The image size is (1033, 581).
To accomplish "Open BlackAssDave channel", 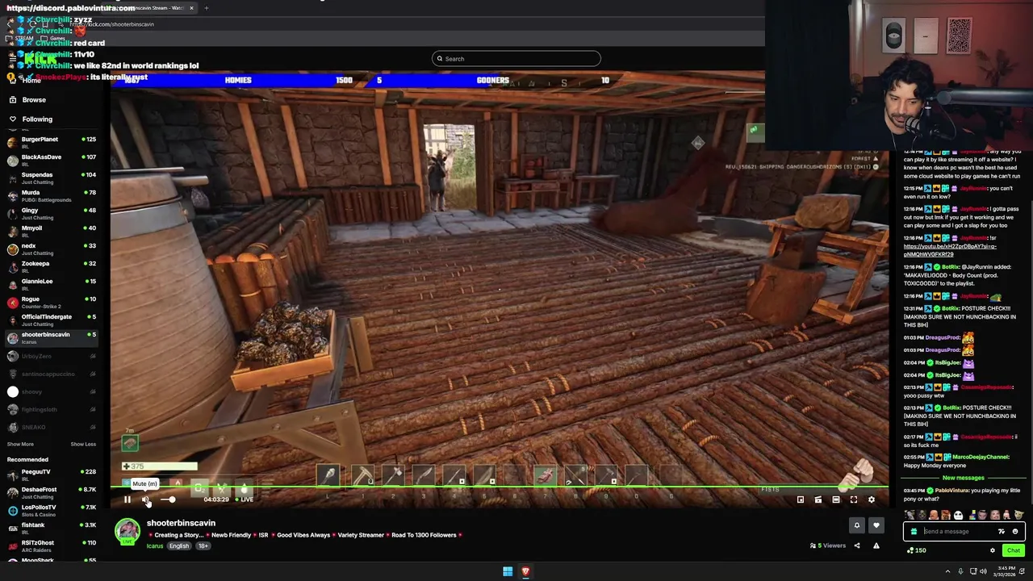I will pos(50,160).
